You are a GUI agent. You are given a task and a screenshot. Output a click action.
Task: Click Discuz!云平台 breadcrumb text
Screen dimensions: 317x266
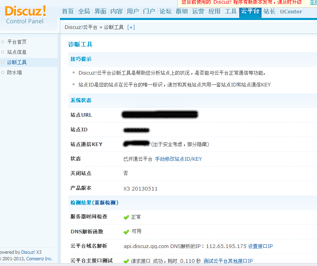[81, 27]
